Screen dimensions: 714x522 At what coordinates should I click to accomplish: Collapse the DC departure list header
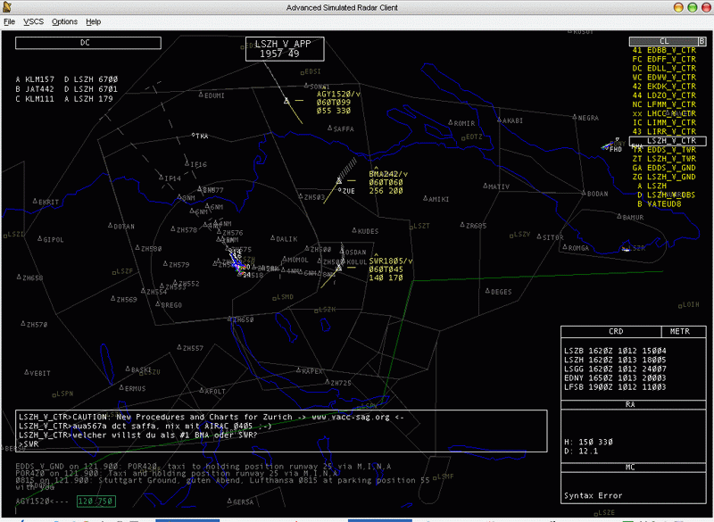coord(85,42)
